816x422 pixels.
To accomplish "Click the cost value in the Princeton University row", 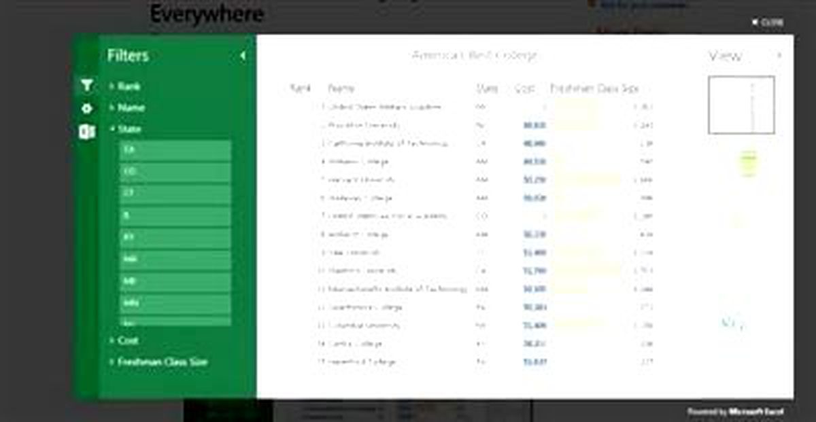I will click(534, 125).
